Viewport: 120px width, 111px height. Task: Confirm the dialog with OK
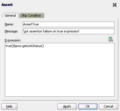click(x=88, y=106)
